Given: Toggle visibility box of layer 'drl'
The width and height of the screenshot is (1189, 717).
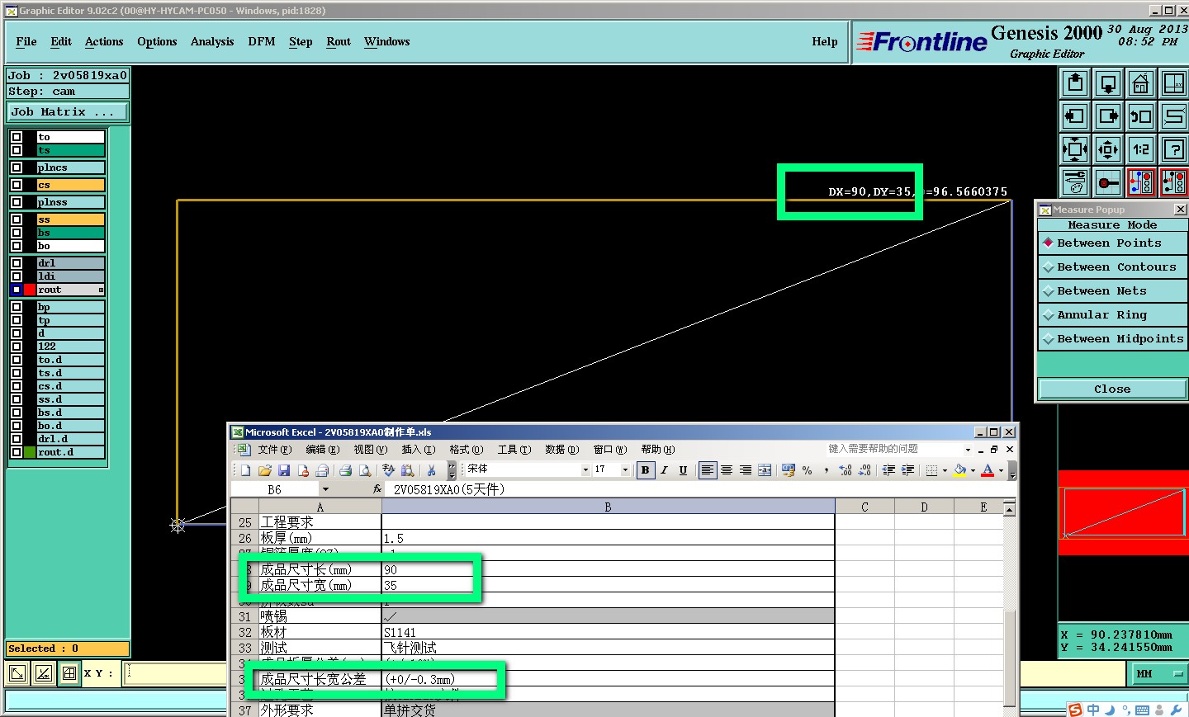Looking at the screenshot, I should click(x=17, y=263).
